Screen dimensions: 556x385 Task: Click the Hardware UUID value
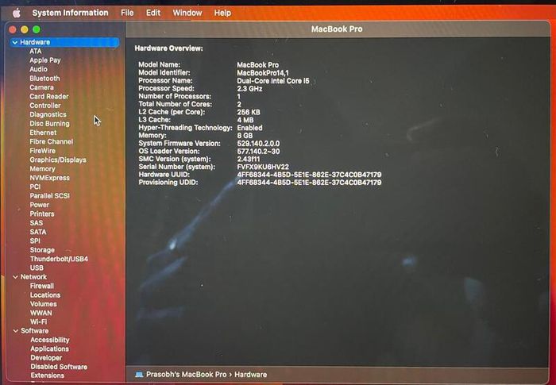309,175
